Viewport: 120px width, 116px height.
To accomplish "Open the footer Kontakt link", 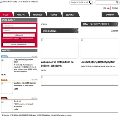I will tap(54, 115).
